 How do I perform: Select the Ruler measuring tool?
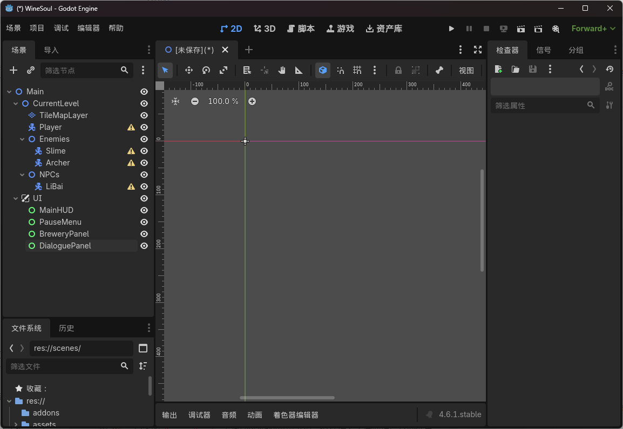point(299,70)
